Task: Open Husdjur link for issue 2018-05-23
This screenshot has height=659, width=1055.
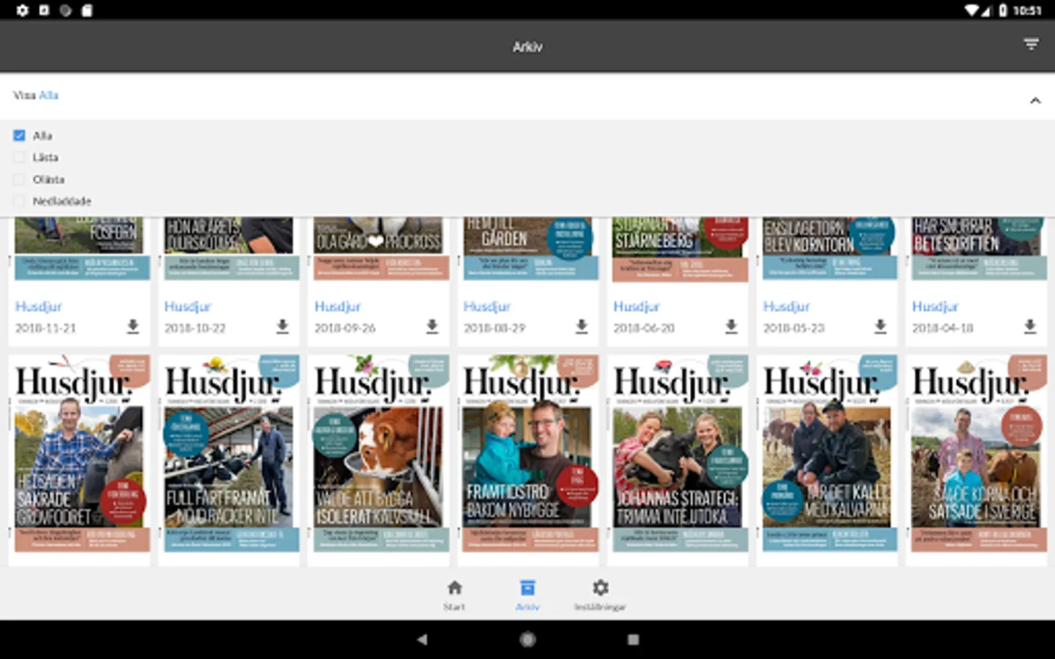Action: coord(787,306)
